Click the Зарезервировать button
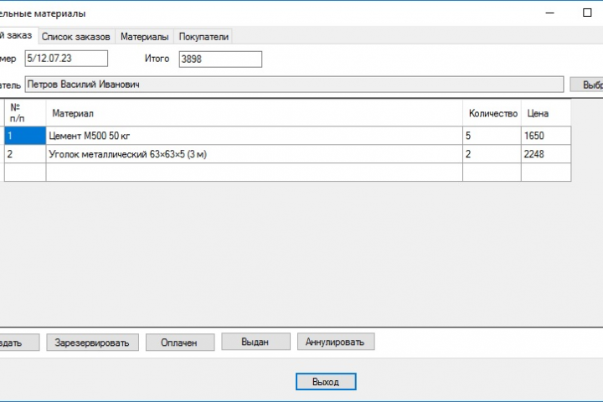Image resolution: width=603 pixels, height=402 pixels. (x=92, y=343)
